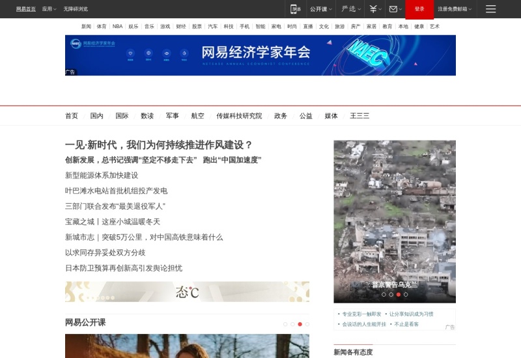Open the 体育 channel link
This screenshot has width=521, height=358.
pos(102,26)
